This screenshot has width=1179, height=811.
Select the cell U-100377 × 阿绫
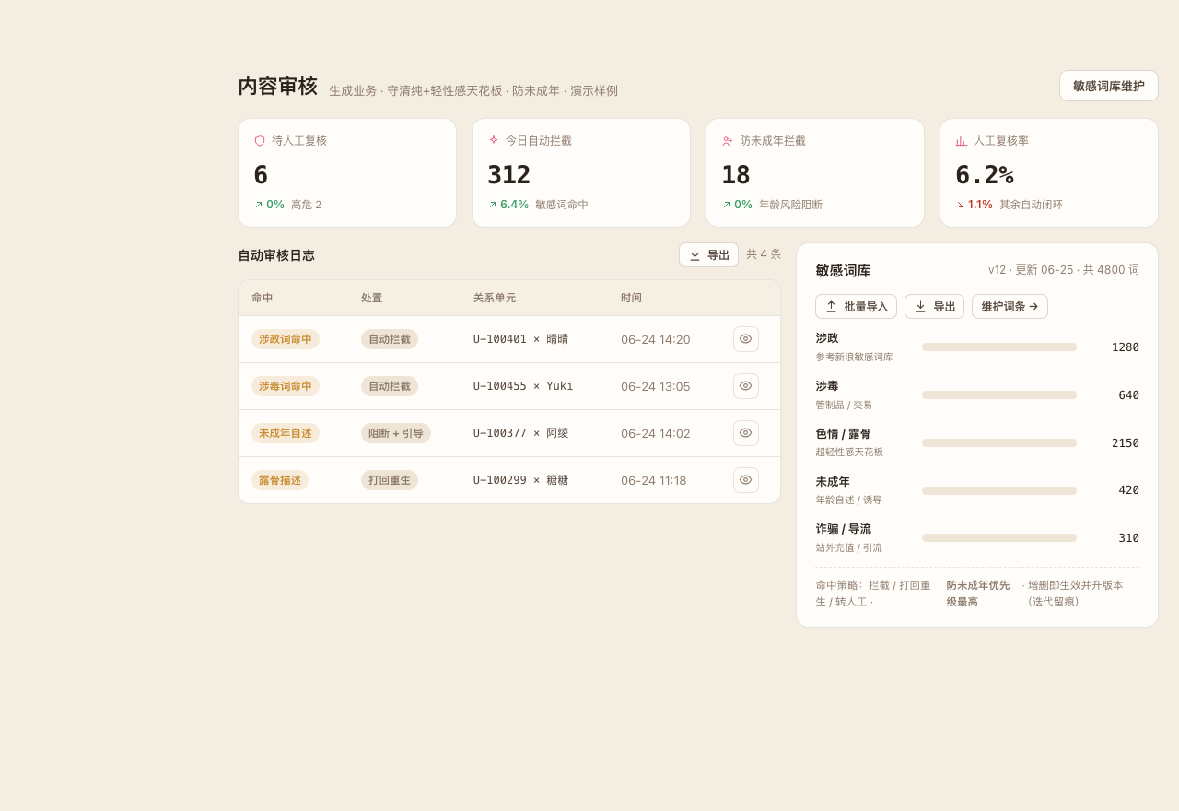click(x=520, y=433)
